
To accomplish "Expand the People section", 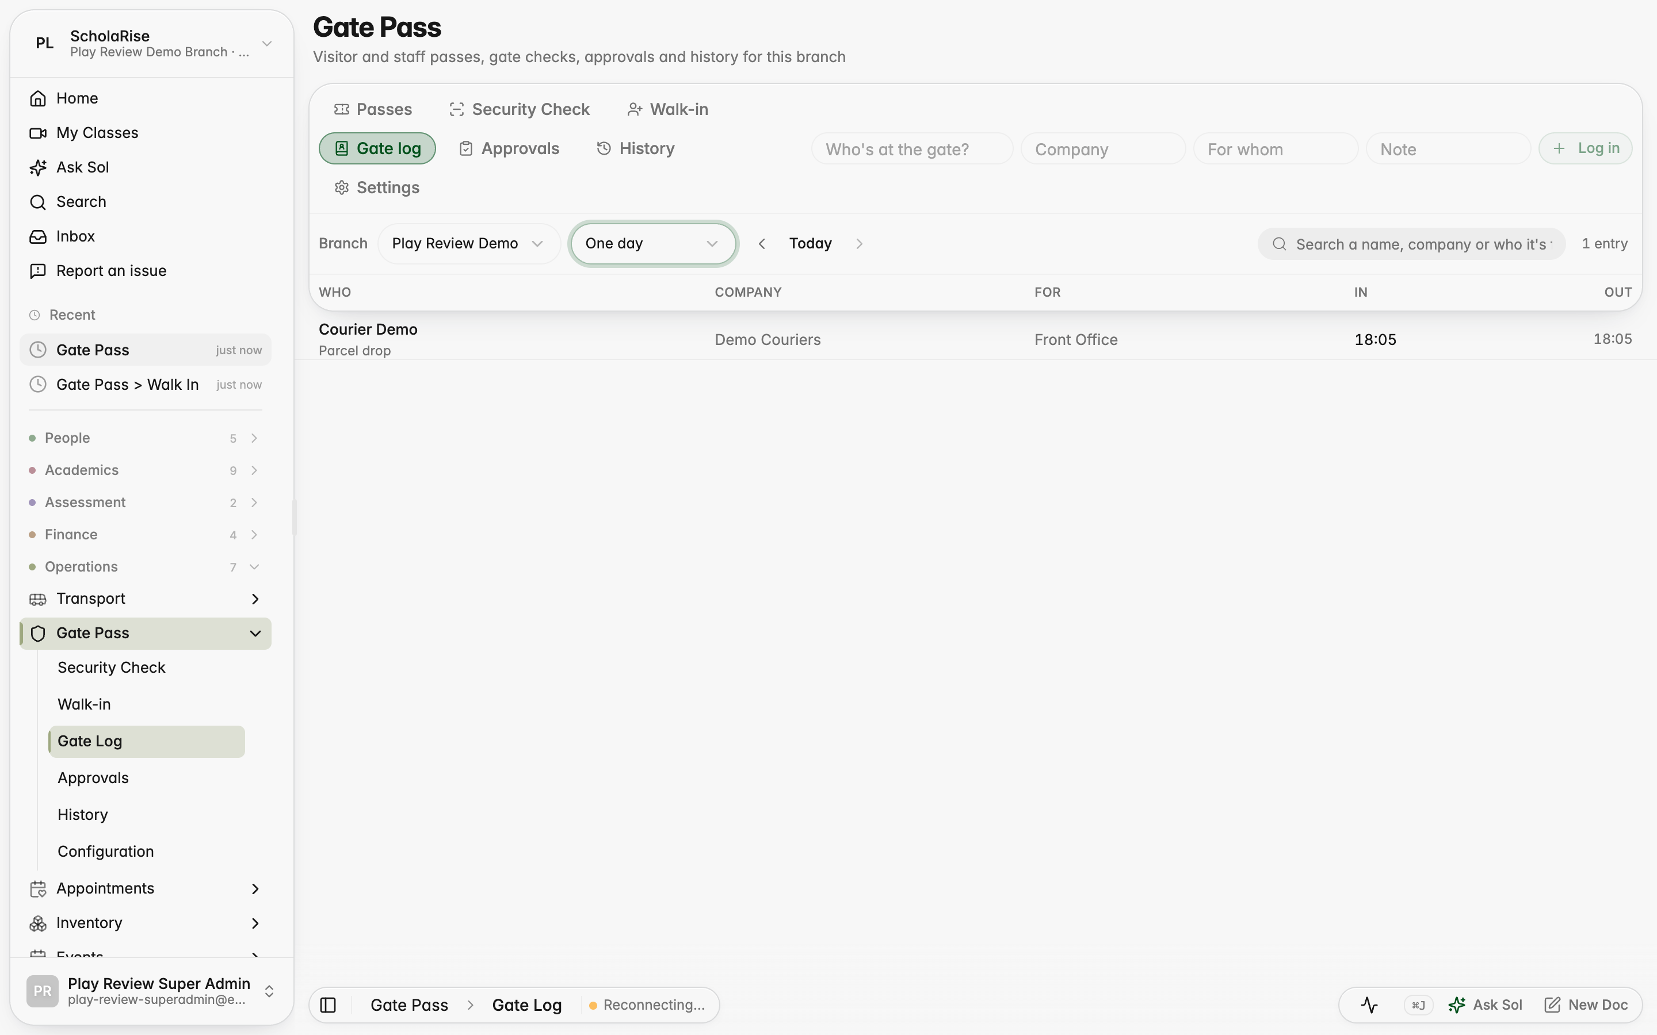I will coord(145,438).
